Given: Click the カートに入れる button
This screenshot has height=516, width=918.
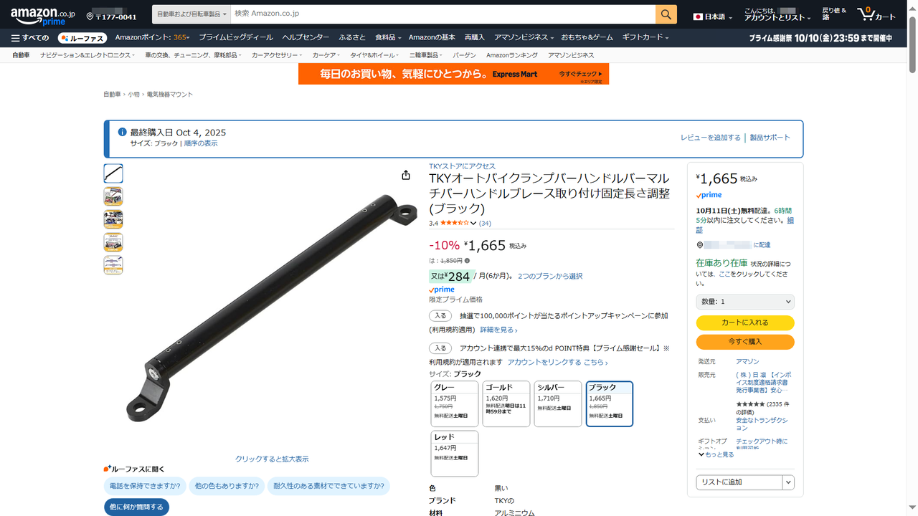Looking at the screenshot, I should pos(745,323).
